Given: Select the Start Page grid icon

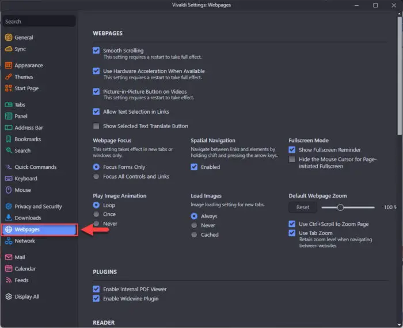Looking at the screenshot, I should [9, 88].
